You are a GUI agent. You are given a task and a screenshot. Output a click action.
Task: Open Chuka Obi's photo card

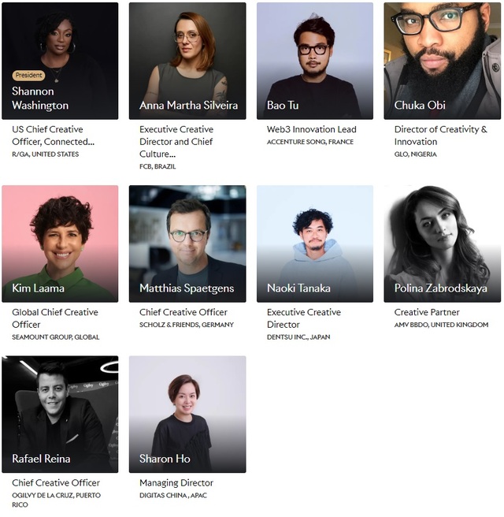pyautogui.click(x=442, y=61)
